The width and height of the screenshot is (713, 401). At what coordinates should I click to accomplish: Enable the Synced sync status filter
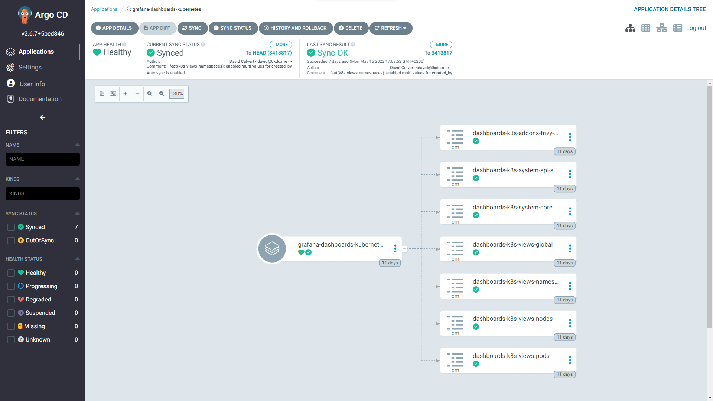point(11,227)
